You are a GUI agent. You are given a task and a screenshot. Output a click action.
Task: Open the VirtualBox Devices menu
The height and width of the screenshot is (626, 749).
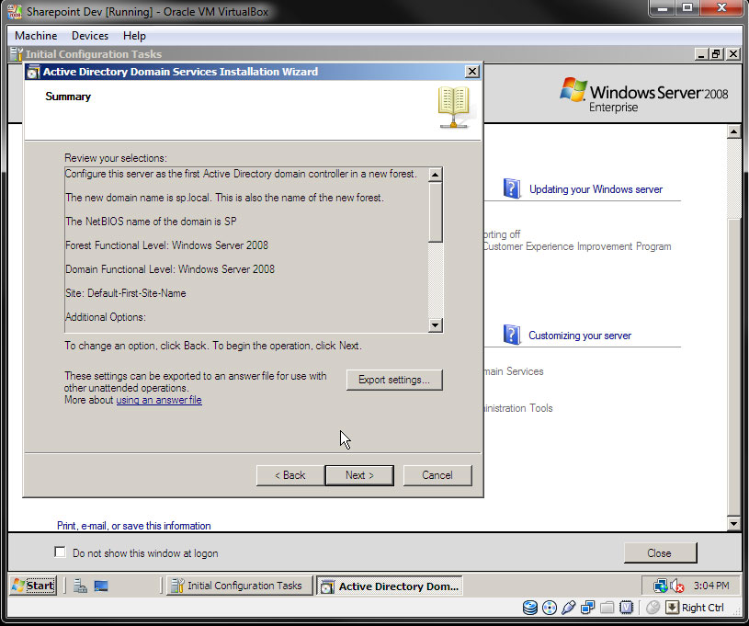coord(90,36)
